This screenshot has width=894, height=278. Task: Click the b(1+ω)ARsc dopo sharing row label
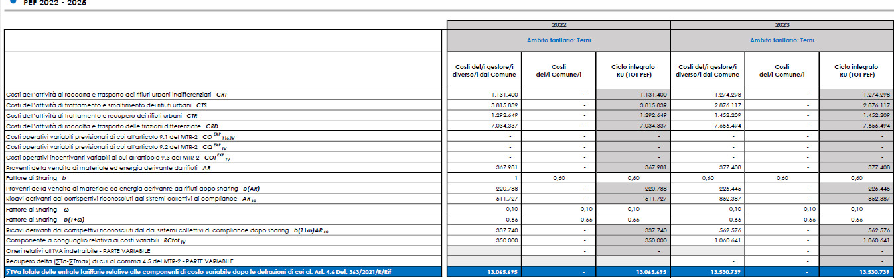tap(167, 229)
